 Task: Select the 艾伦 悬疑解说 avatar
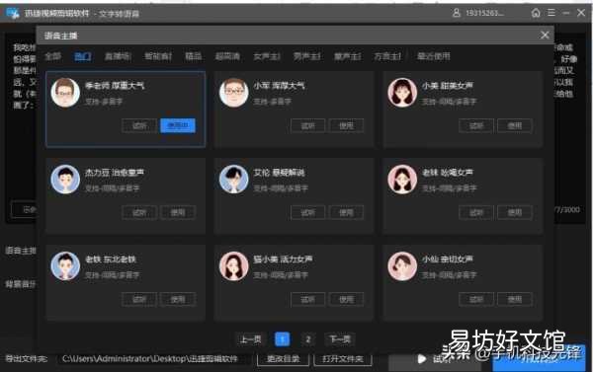click(x=234, y=180)
